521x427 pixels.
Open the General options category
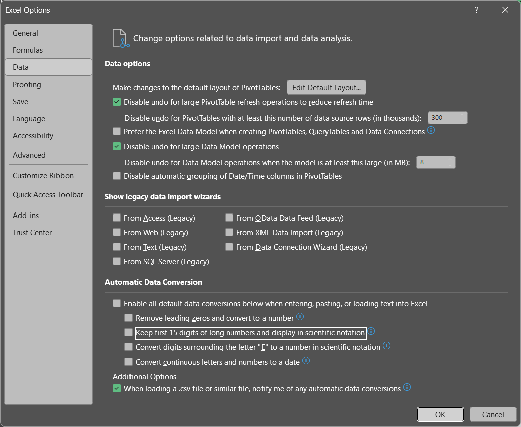click(48, 33)
